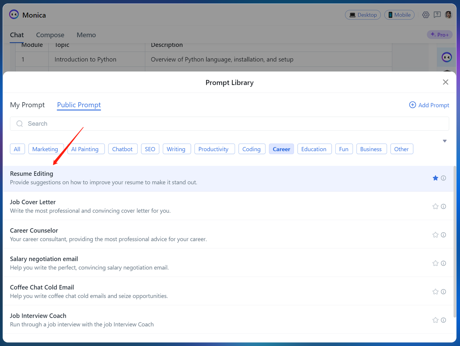The height and width of the screenshot is (346, 460).
Task: Favorite the Job Cover Letter prompt
Action: point(435,206)
